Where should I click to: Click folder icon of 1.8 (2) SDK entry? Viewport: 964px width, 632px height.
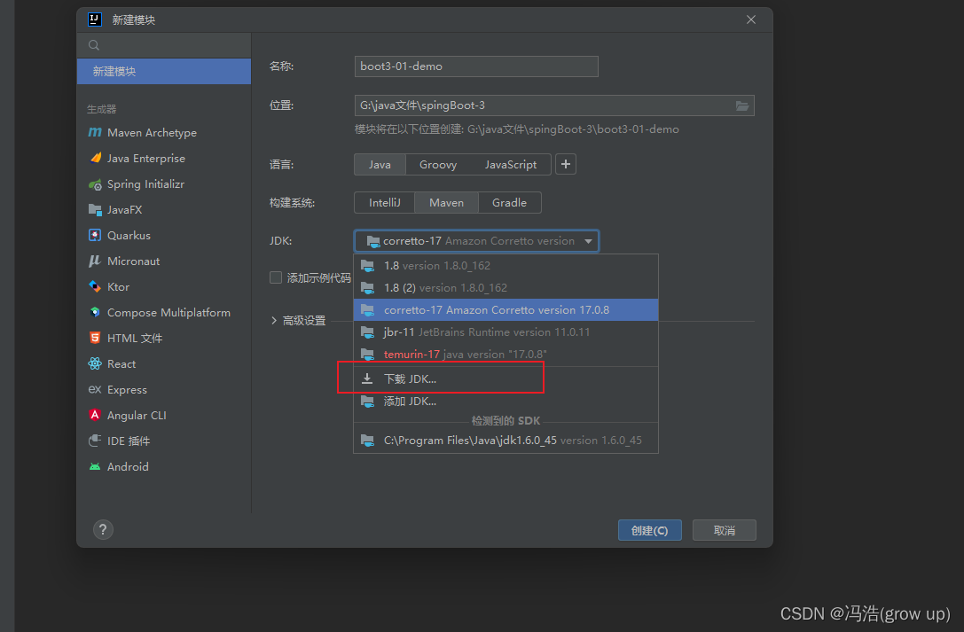(368, 288)
